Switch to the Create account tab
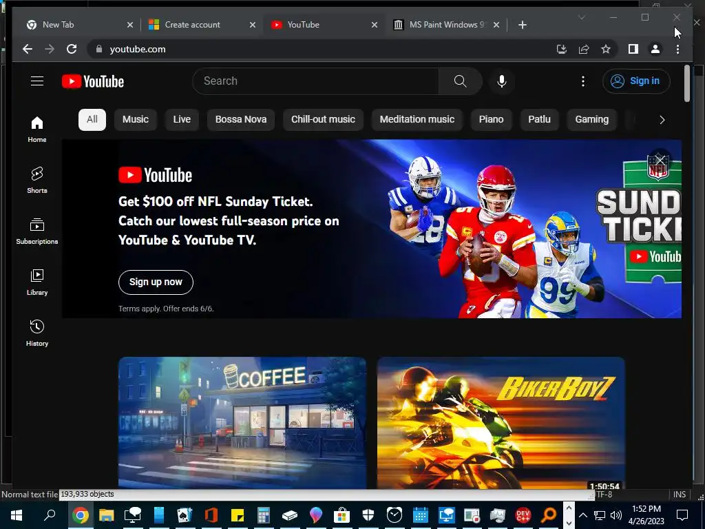 tap(202, 25)
